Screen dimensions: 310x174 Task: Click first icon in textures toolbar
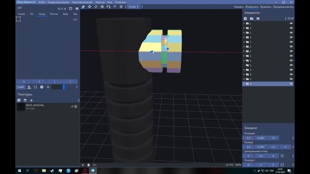point(19,100)
